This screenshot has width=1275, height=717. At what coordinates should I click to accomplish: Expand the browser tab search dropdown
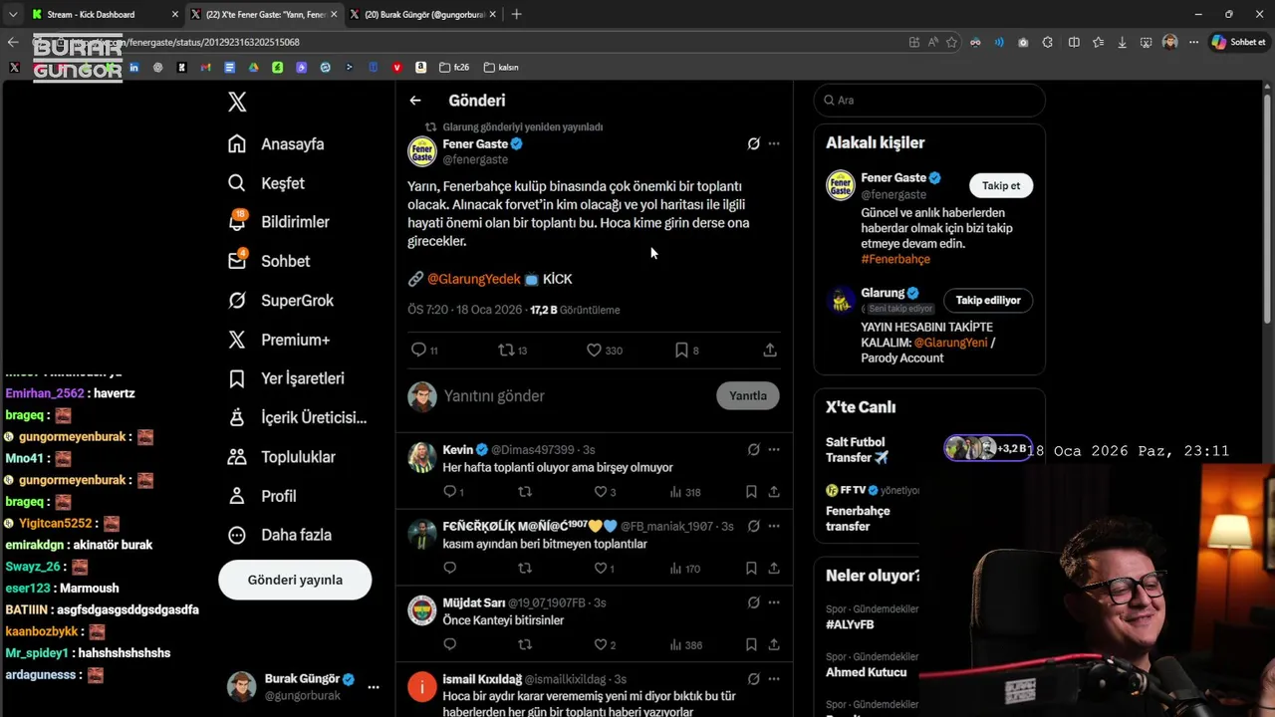coord(12,14)
